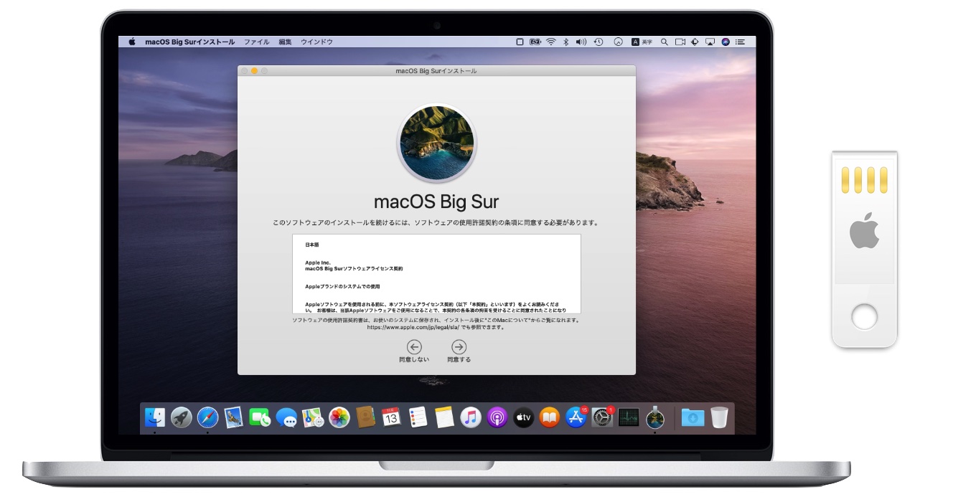
Task: Toggle Wi-Fi via the menu bar icon
Action: coord(550,41)
